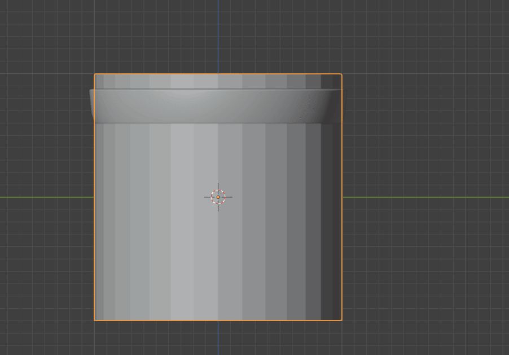The width and height of the screenshot is (509, 355).
Task: Click the top-right corner of the orange selection outline
Action: [x=341, y=74]
